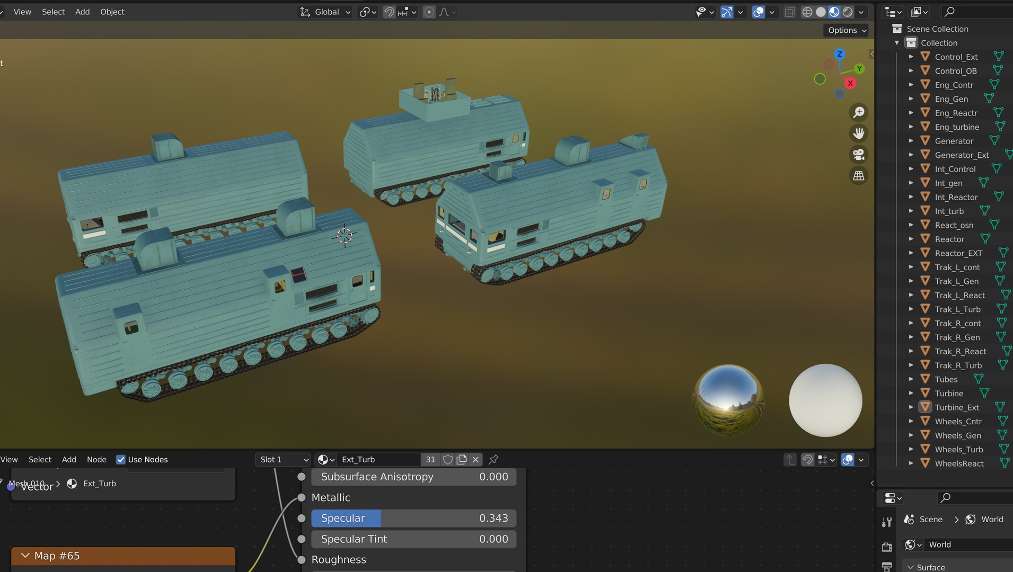Click the outliner search field
1013x572 pixels.
tap(977, 12)
